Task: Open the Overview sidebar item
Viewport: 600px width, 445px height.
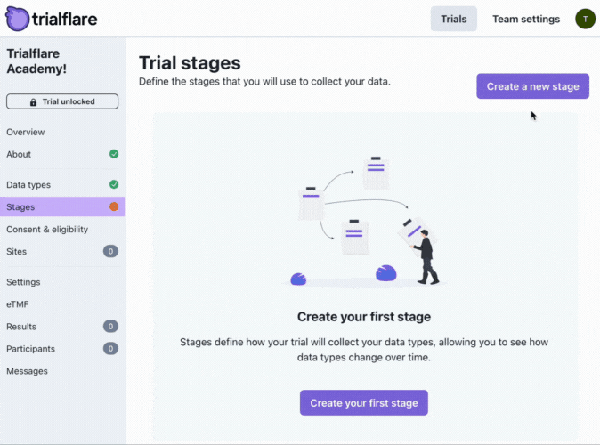Action: (x=25, y=132)
